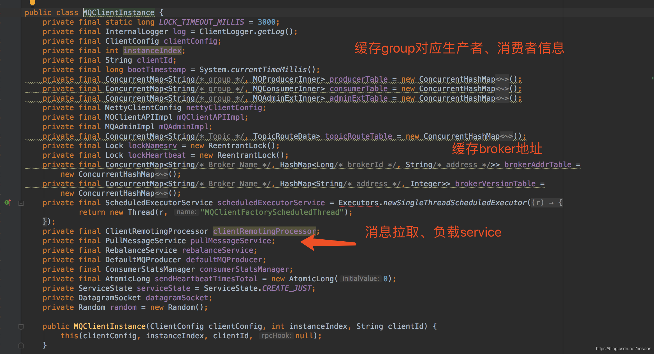The width and height of the screenshot is (654, 354).
Task: Click the yellow lightbulb intention icon
Action: (x=32, y=3)
